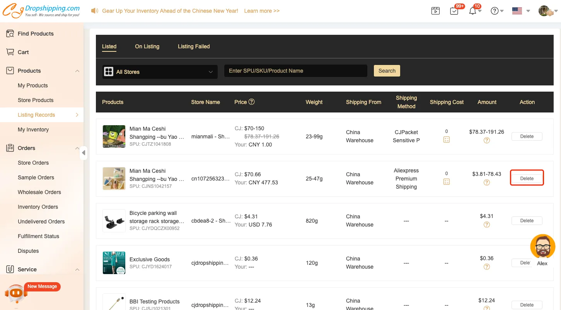Open the notifications bell icon

pos(472,11)
